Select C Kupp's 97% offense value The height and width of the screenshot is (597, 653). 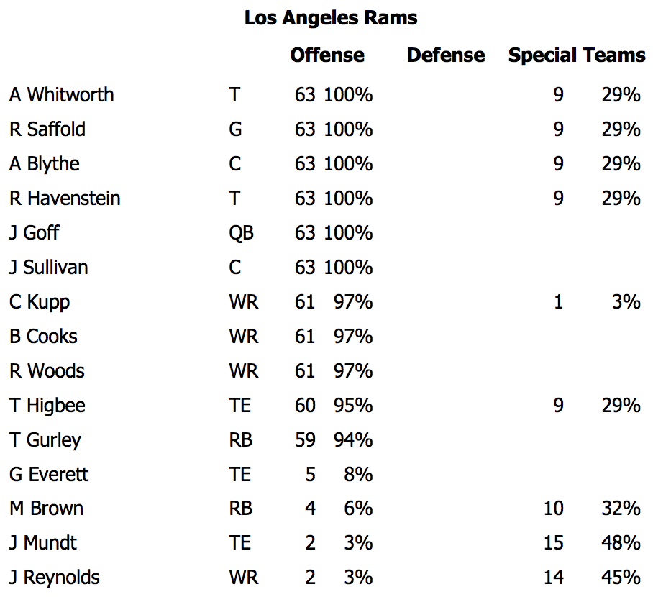click(x=353, y=302)
